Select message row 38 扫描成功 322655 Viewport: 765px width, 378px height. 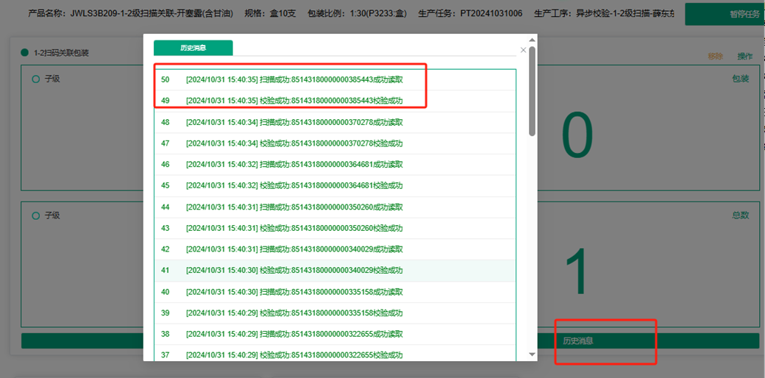pos(335,334)
